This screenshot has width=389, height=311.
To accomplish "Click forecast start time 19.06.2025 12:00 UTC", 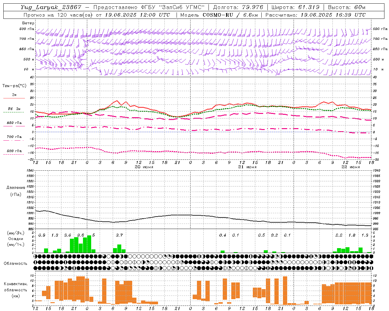I will [137, 15].
